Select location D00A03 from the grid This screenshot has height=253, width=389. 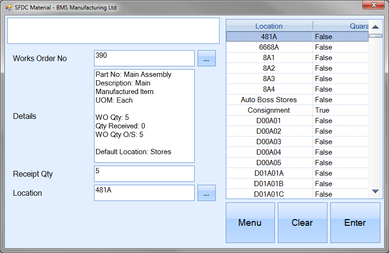pyautogui.click(x=269, y=142)
